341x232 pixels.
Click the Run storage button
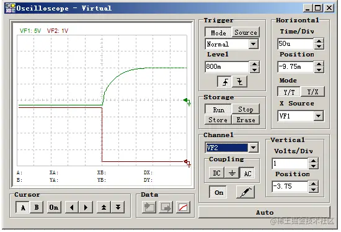pos(218,109)
